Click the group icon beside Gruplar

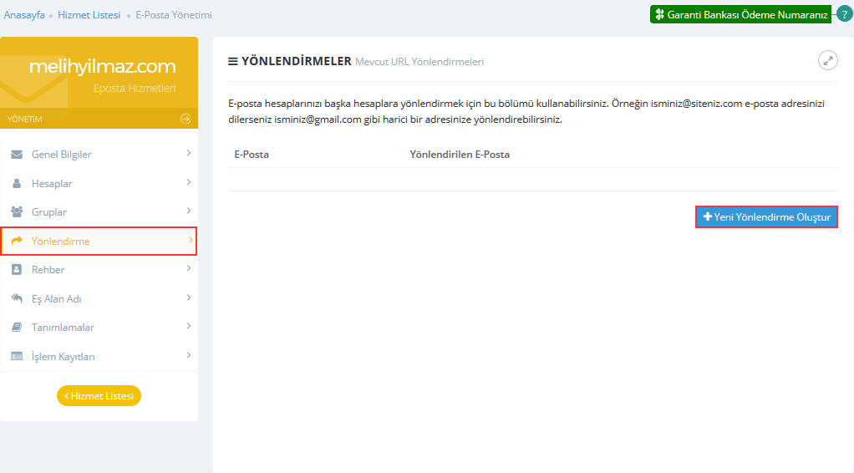tap(17, 212)
